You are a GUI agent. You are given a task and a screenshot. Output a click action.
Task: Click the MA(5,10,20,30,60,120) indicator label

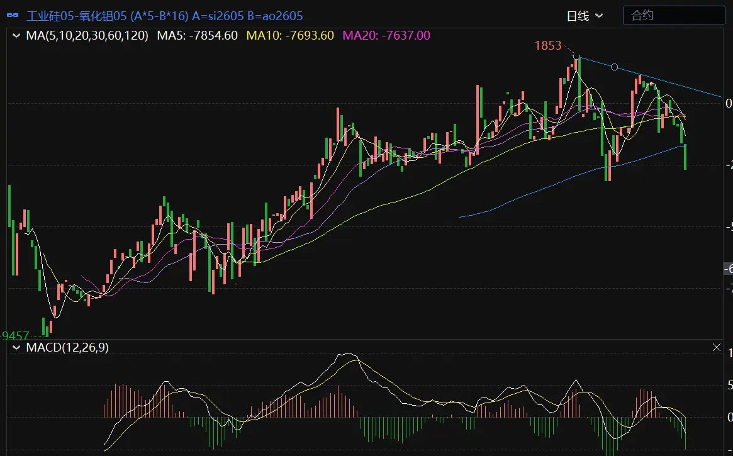(87, 36)
